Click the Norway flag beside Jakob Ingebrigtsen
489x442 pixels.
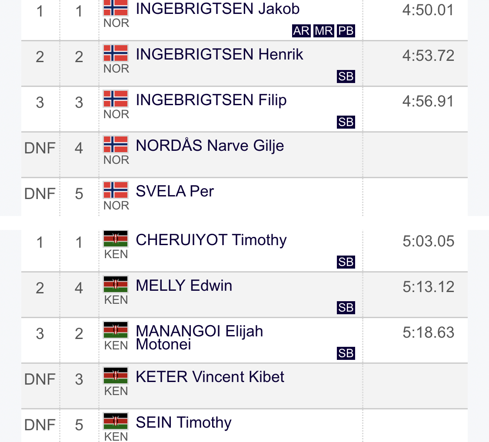tap(116, 8)
